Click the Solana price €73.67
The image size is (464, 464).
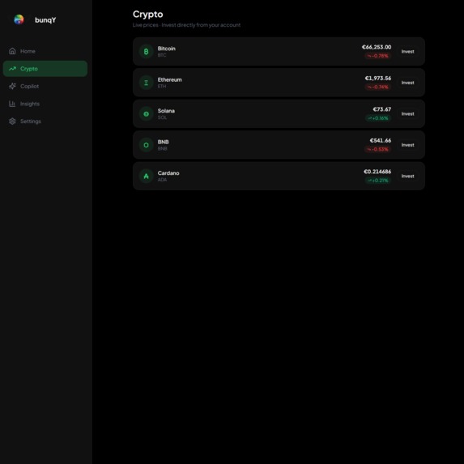[x=381, y=109]
